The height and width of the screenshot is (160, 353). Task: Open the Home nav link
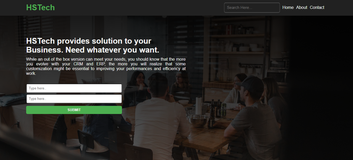(x=288, y=8)
